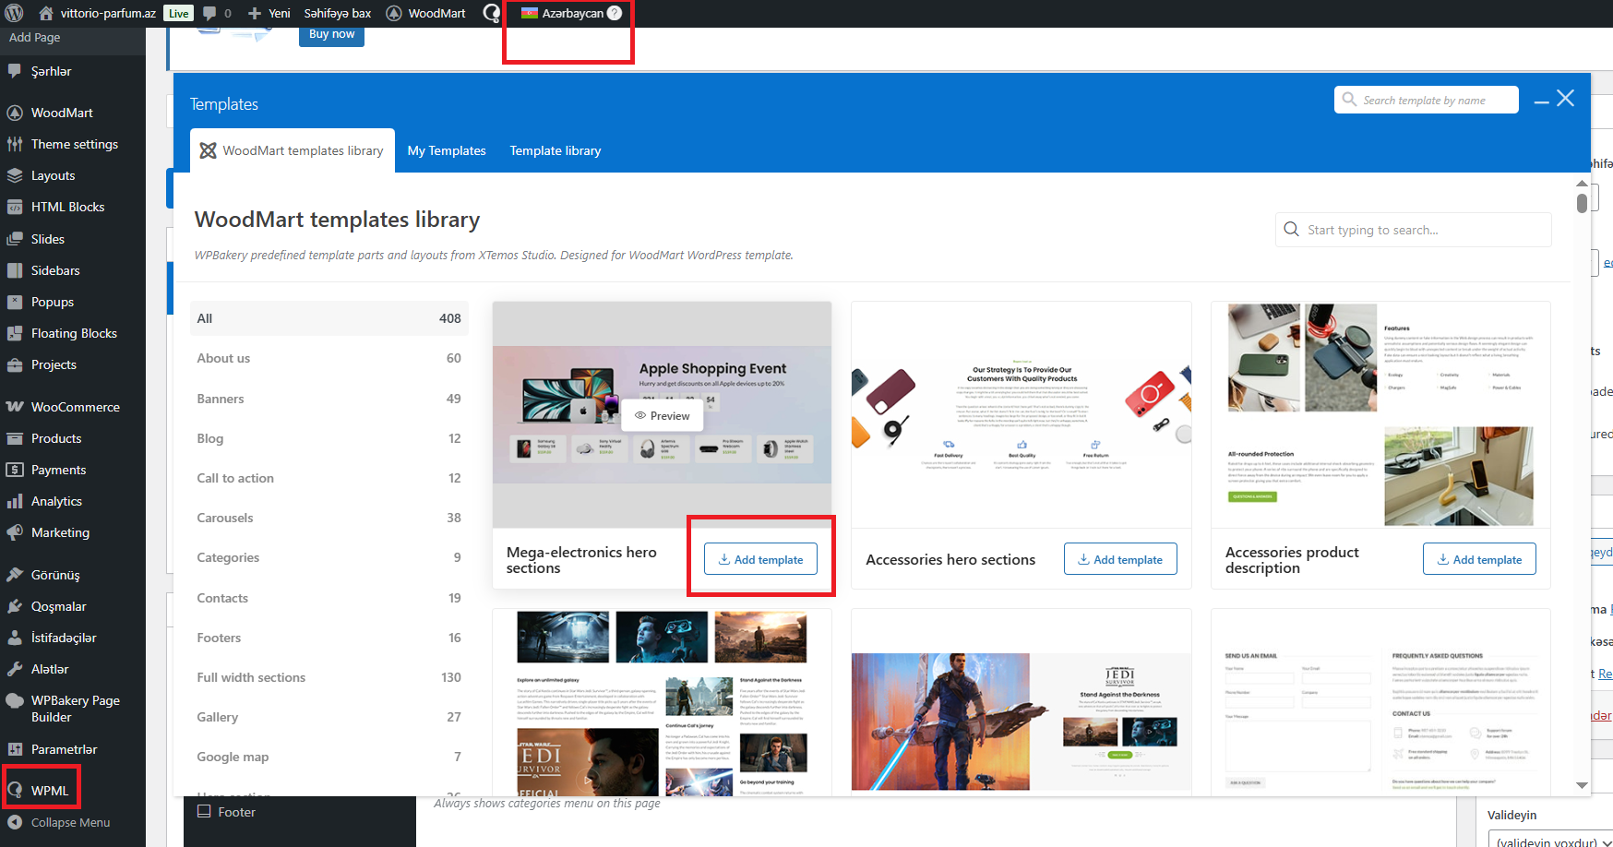Click the Alətlər wrench icon

pos(15,669)
